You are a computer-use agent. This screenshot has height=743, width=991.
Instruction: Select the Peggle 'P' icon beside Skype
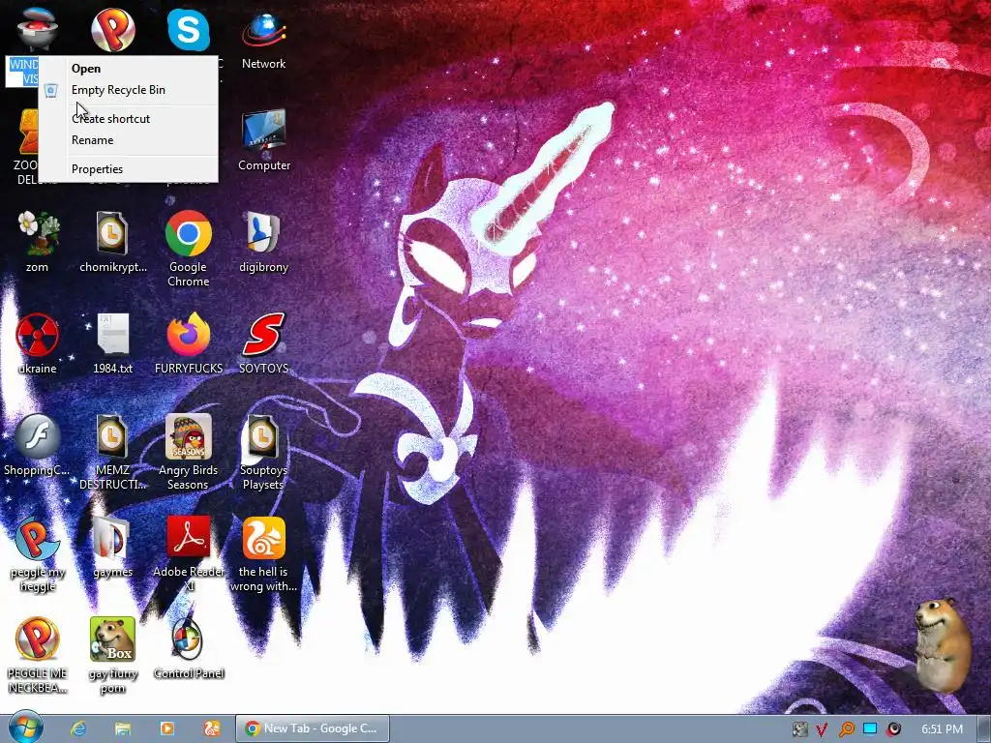click(113, 29)
